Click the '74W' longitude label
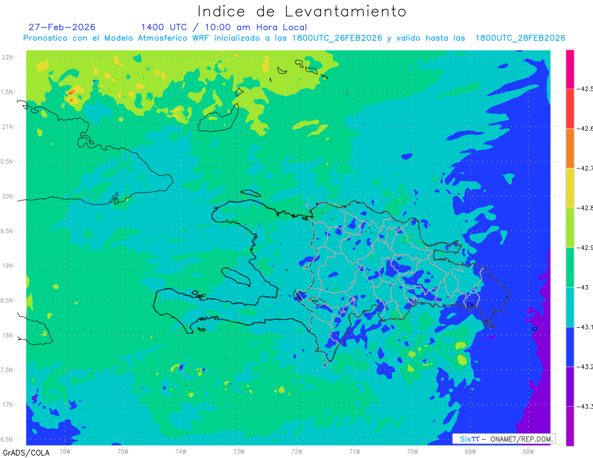Viewport: 593px width, 458px height. (180, 451)
